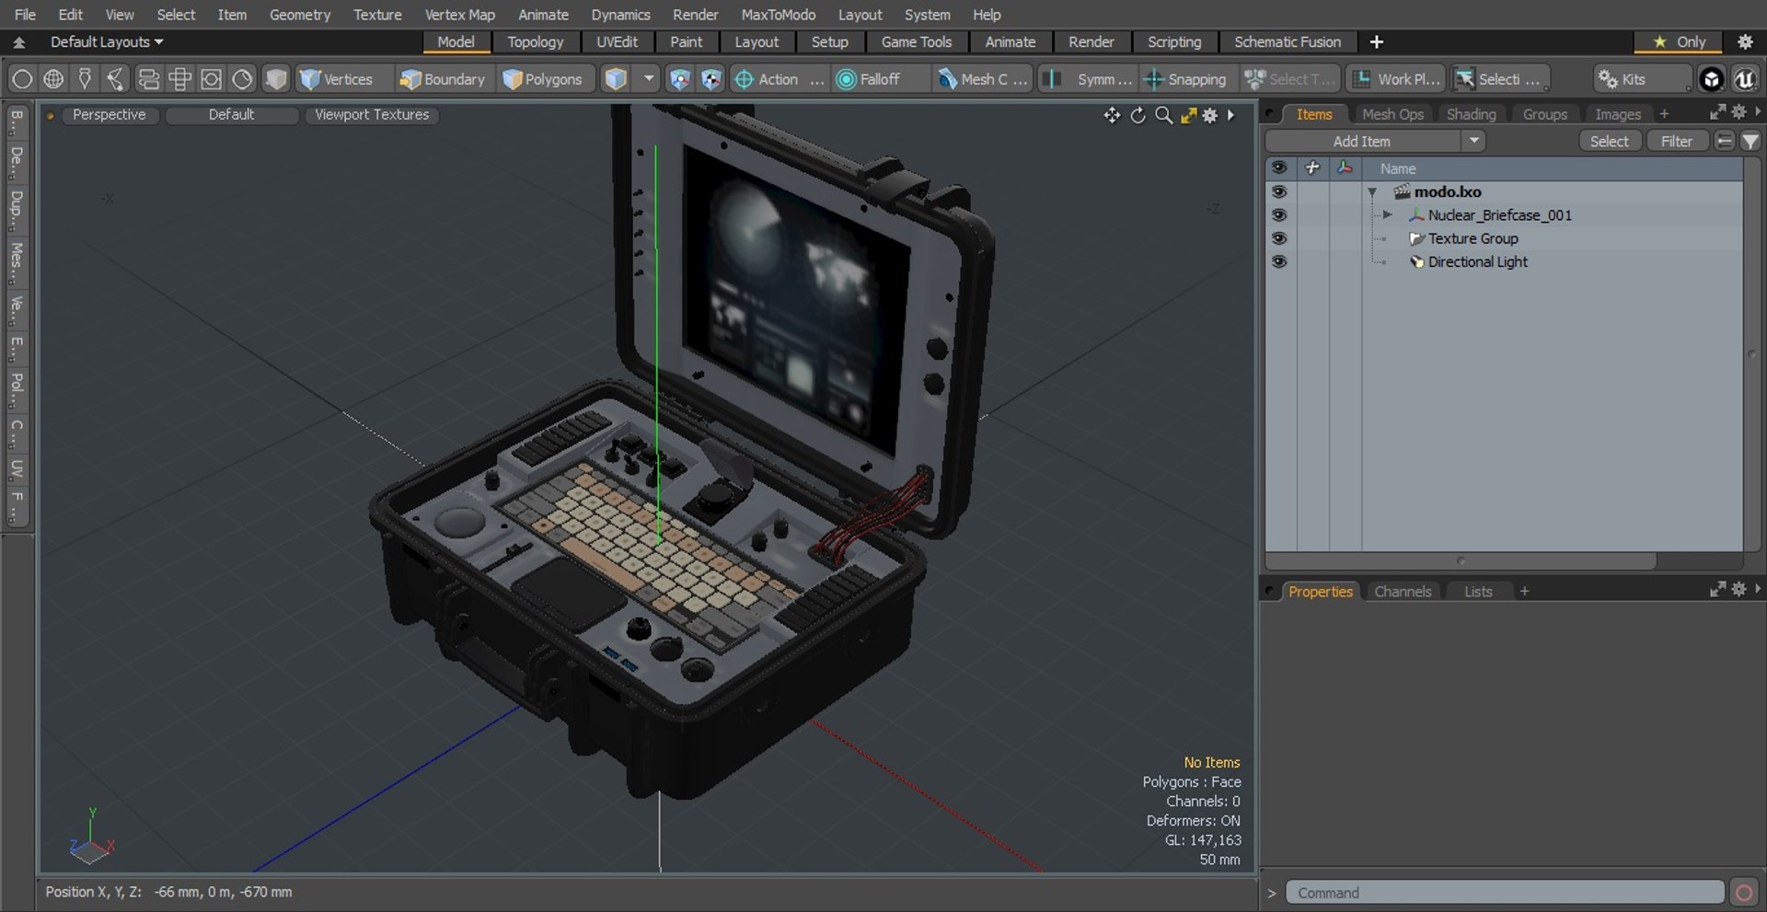
Task: Click the Add Item button
Action: (1362, 141)
